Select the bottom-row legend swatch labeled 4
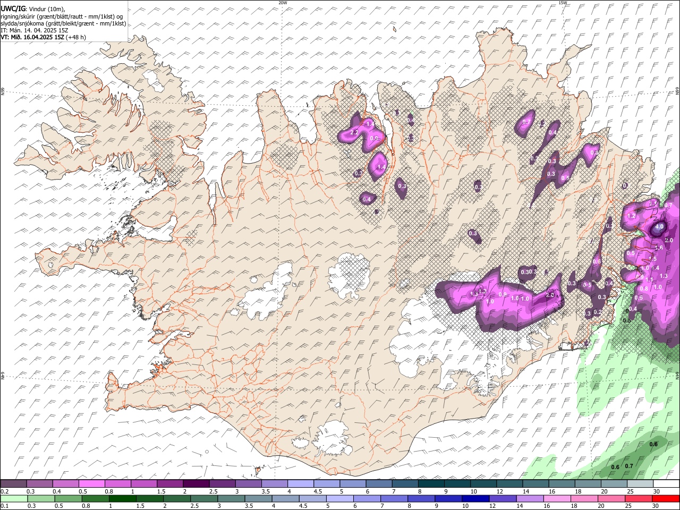This screenshot has height=510, width=680. coord(285,498)
